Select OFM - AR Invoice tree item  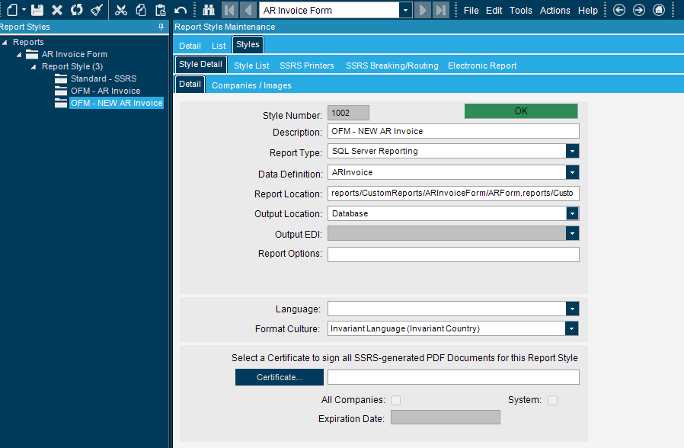(x=106, y=91)
